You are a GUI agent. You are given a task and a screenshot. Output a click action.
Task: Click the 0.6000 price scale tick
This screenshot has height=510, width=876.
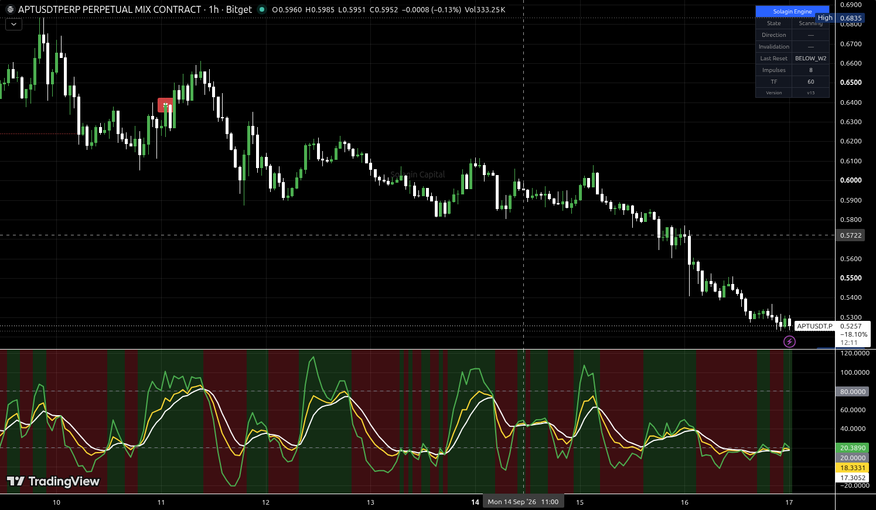tap(851, 180)
